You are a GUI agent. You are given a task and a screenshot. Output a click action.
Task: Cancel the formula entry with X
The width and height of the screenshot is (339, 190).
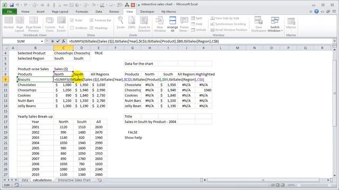coord(52,41)
